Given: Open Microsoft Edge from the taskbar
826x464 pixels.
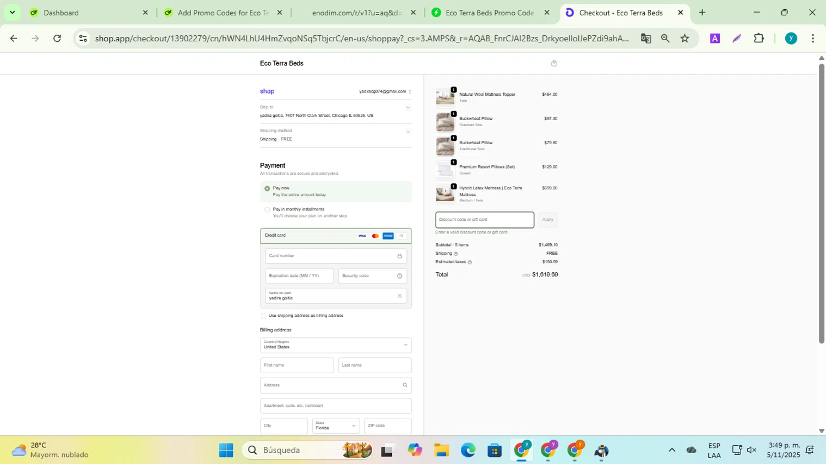Looking at the screenshot, I should point(468,450).
